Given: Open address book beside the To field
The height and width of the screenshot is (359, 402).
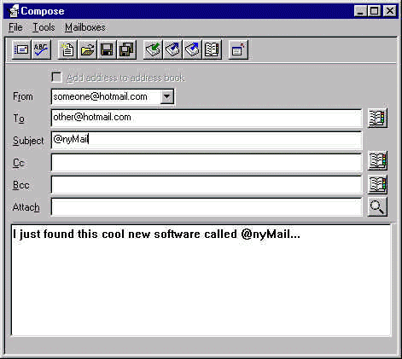Looking at the screenshot, I should point(377,118).
